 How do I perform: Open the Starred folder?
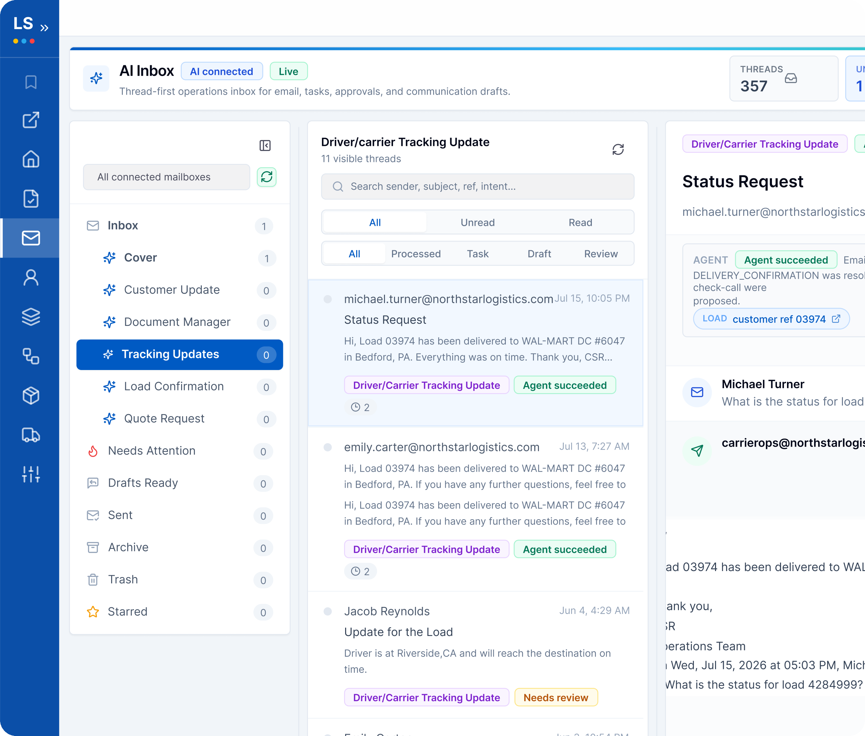179,612
